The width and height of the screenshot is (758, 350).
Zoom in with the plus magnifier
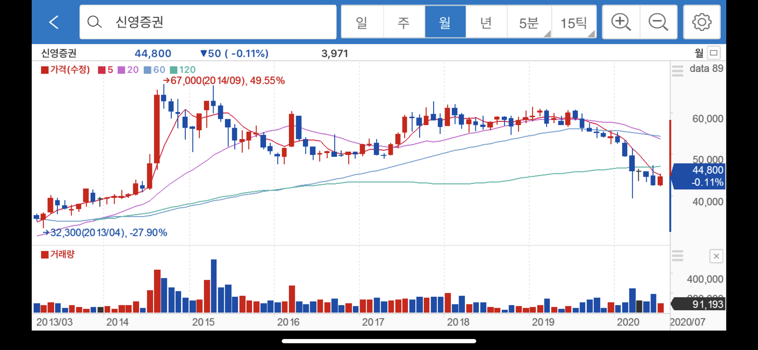click(x=621, y=22)
